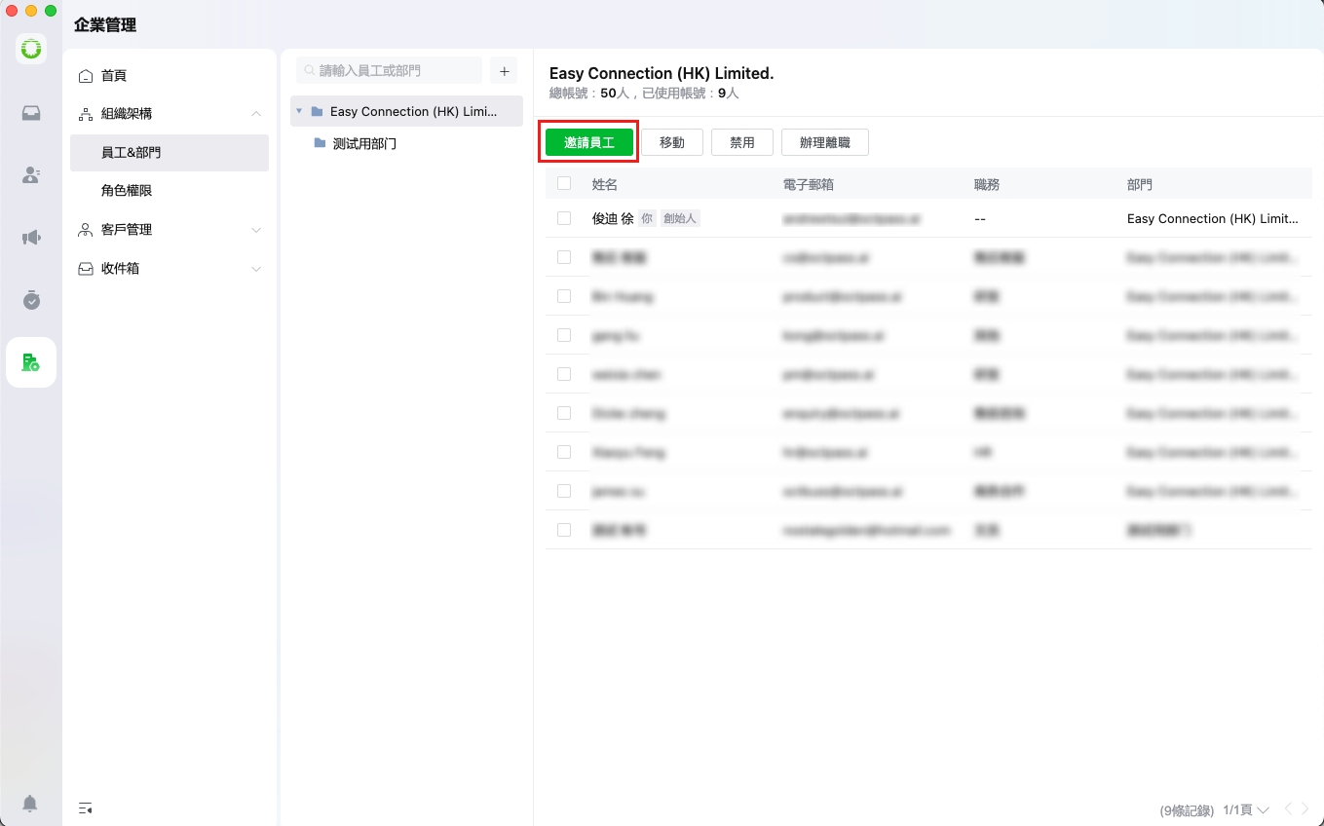Go to 首頁 in the sidebar

point(114,76)
